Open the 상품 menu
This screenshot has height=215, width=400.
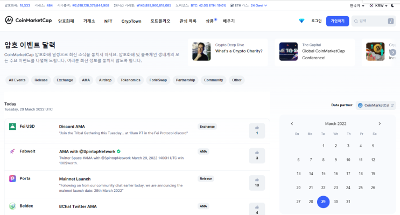(210, 21)
